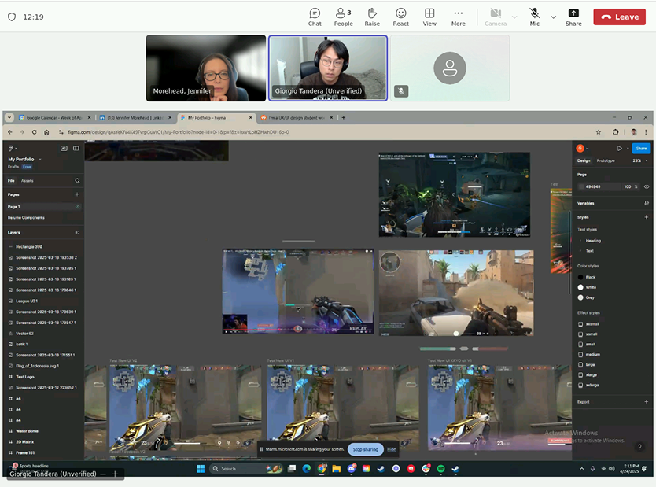Open a new browser tab

point(344,117)
